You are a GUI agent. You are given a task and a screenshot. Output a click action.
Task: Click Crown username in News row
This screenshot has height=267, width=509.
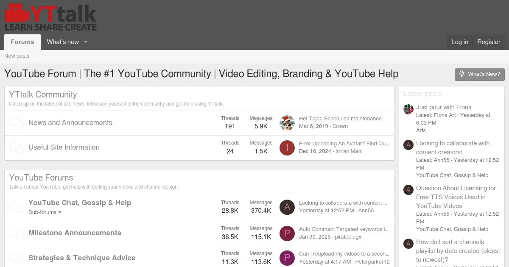[x=340, y=126]
